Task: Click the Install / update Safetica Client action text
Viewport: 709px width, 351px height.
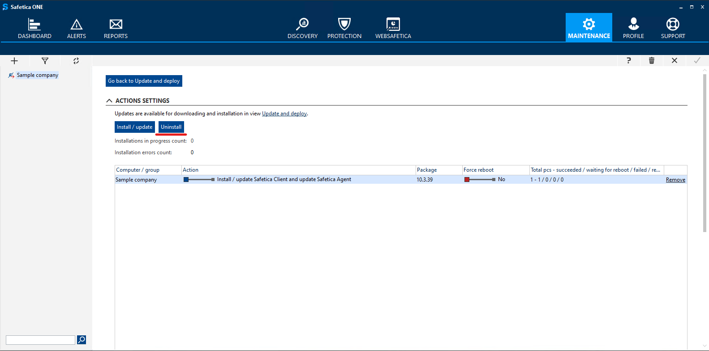Action: click(x=284, y=179)
